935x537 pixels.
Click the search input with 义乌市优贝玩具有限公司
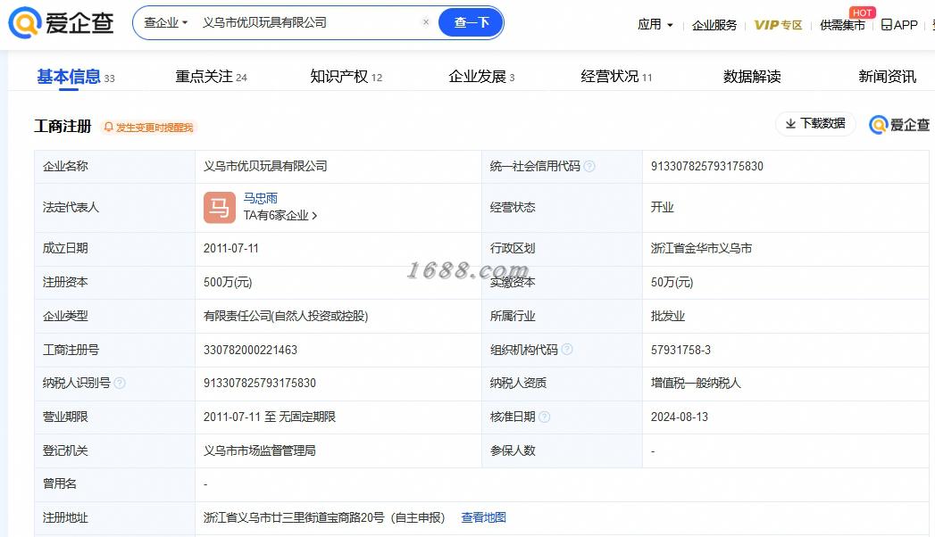(x=309, y=22)
